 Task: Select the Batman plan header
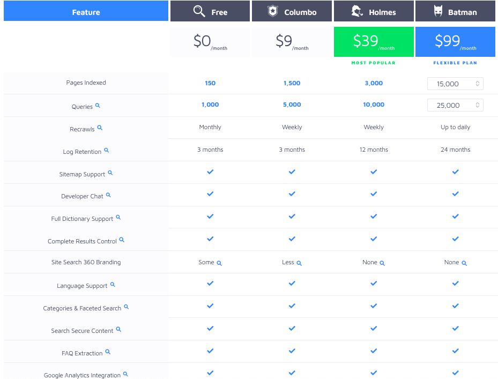[x=456, y=11]
